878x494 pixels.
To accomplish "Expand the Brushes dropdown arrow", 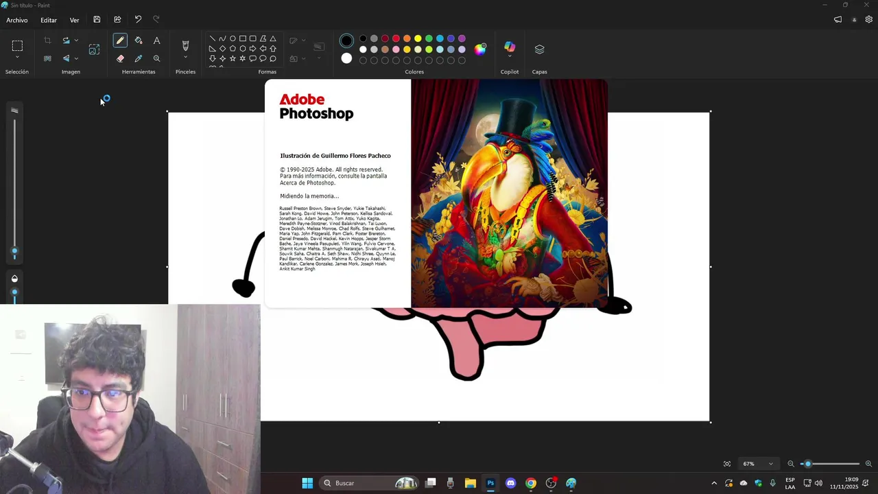I will (x=185, y=58).
